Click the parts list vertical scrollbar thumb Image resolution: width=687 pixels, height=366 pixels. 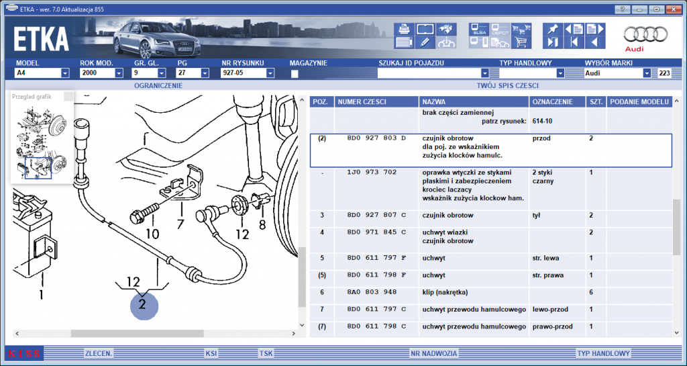[x=677, y=228]
